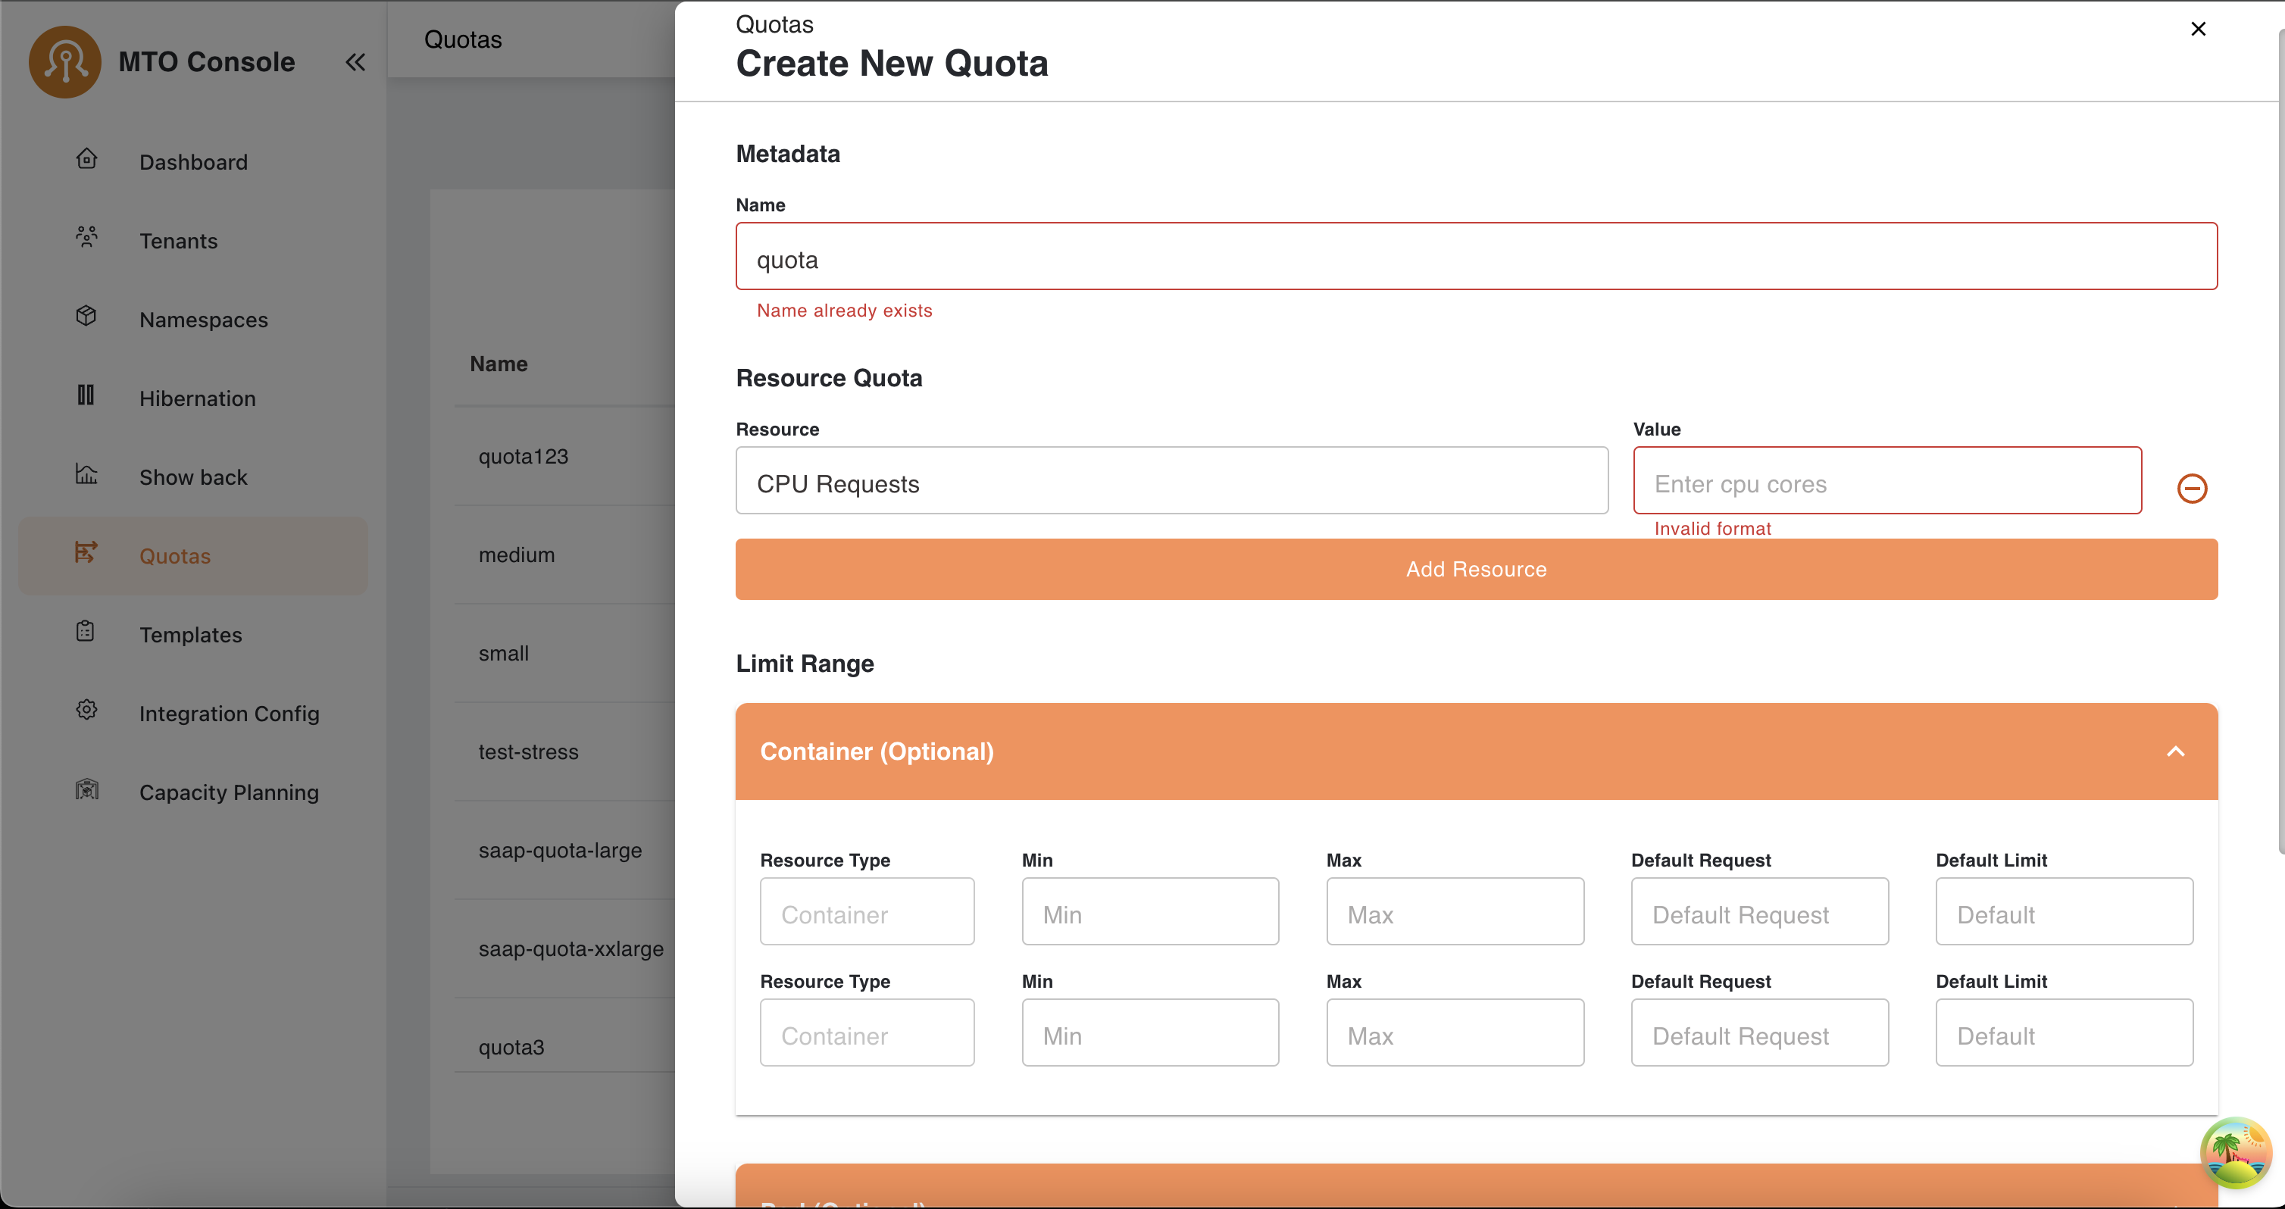Click the Show back chart icon
Image resolution: width=2285 pixels, height=1209 pixels.
click(86, 473)
